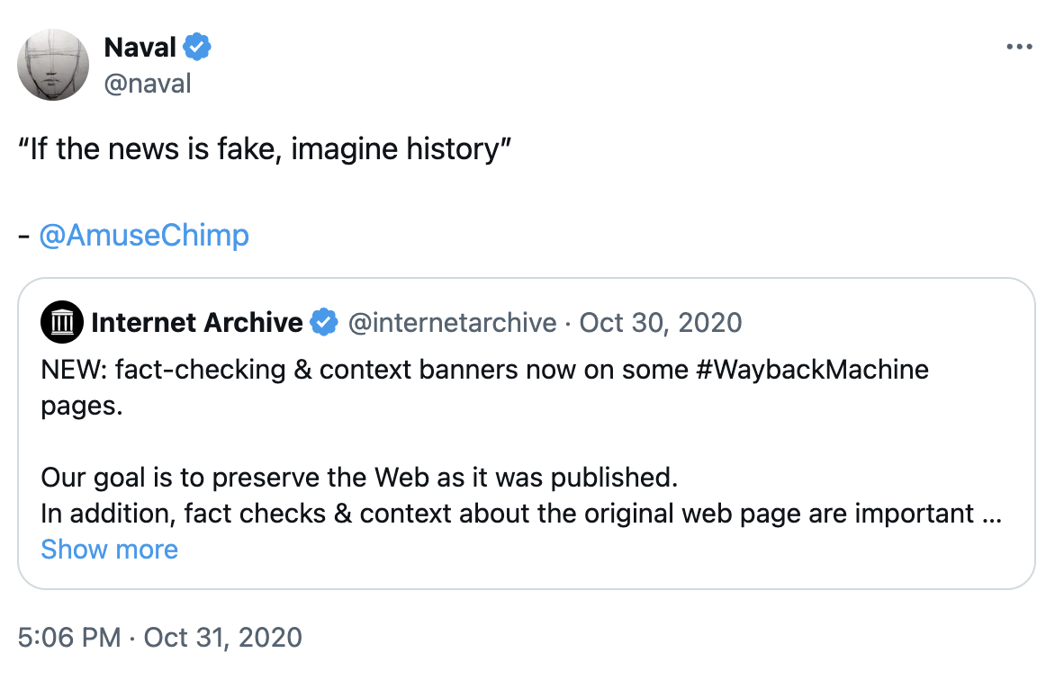Click the Oct 31, 2020 post date

pyautogui.click(x=222, y=638)
